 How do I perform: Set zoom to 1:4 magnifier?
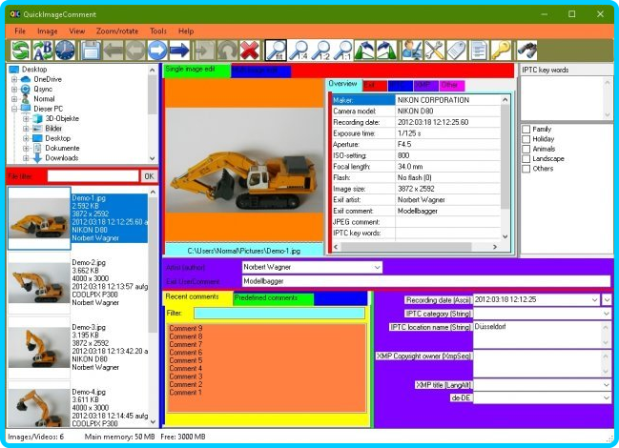click(x=299, y=51)
